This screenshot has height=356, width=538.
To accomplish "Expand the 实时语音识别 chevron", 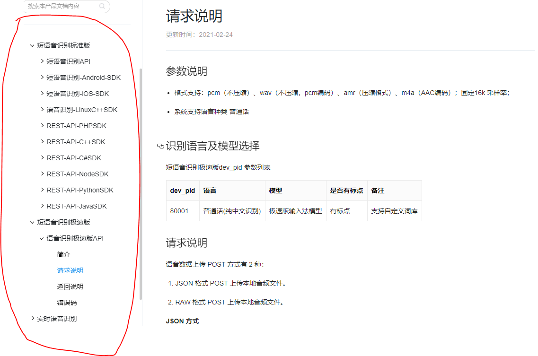I will pos(33,318).
